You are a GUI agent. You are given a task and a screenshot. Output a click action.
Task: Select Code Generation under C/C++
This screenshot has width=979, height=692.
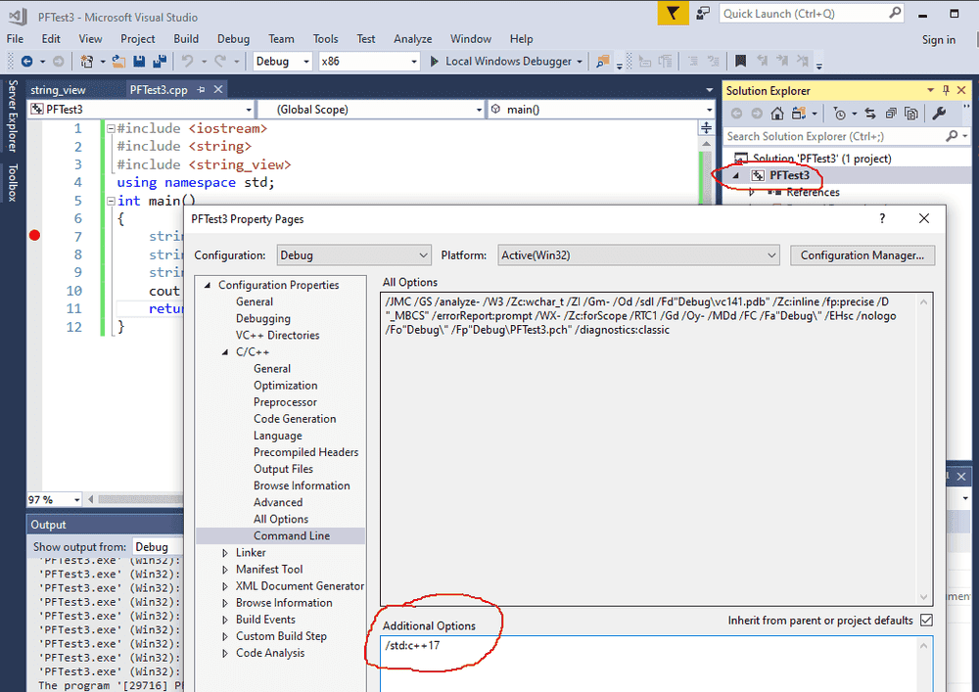point(295,419)
